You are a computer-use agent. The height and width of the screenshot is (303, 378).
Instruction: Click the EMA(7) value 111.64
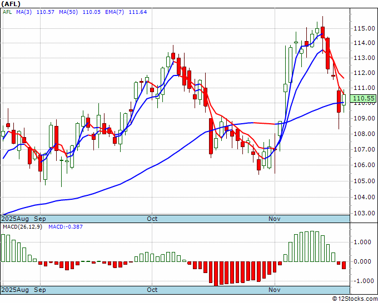coord(138,12)
